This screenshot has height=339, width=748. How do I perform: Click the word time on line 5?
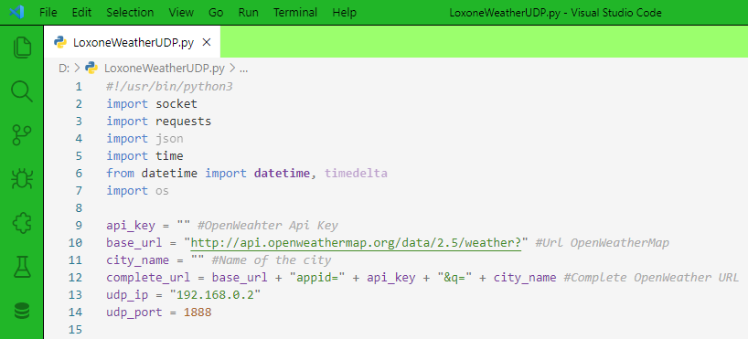pos(169,156)
